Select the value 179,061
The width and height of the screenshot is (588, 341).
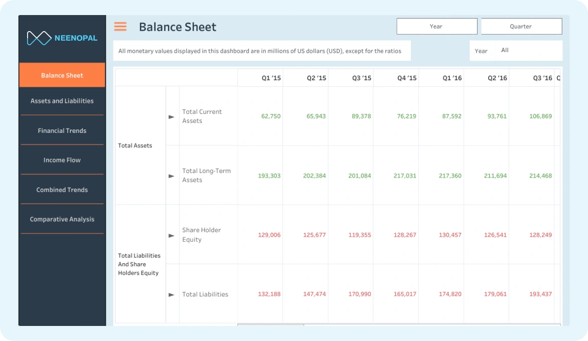point(495,294)
